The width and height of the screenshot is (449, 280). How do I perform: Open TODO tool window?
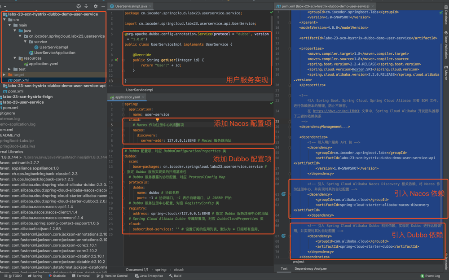(x=13, y=276)
